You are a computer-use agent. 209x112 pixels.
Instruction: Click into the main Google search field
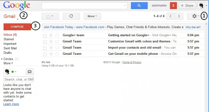(x=84, y=5)
